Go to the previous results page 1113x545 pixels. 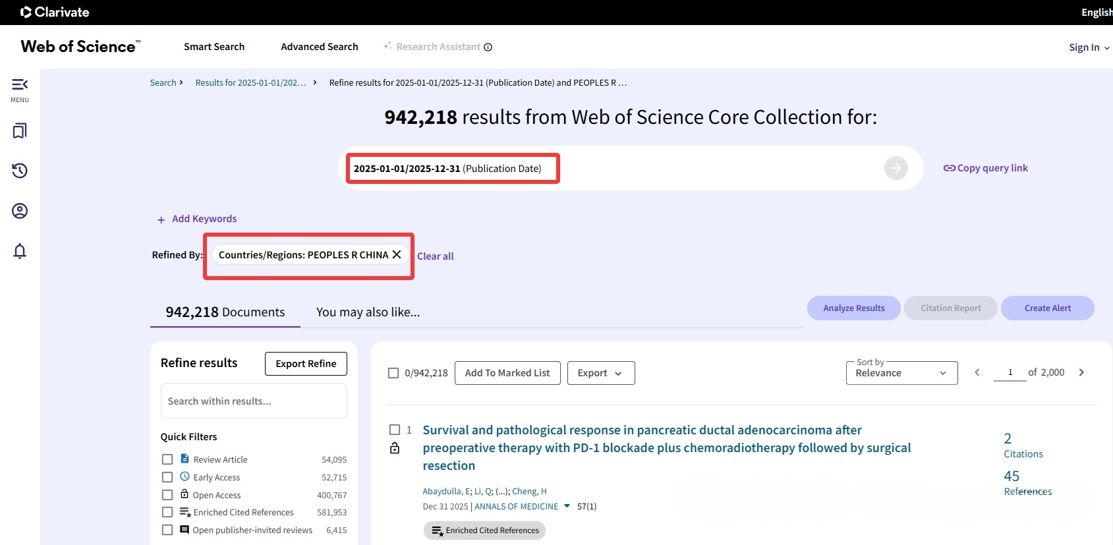tap(977, 372)
